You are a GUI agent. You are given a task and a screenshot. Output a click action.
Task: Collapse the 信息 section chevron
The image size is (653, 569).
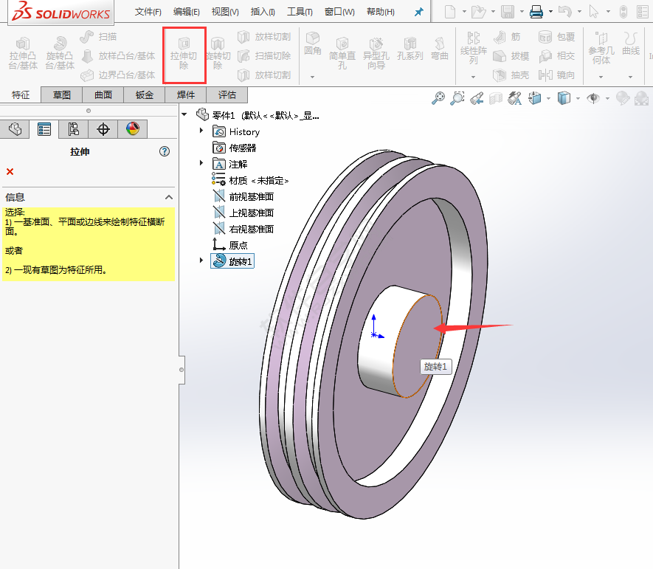[169, 197]
